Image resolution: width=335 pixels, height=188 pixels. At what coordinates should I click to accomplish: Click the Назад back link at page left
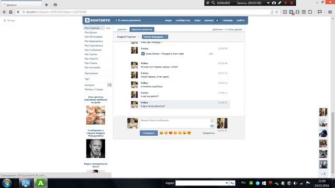pyautogui.click(x=9, y=20)
